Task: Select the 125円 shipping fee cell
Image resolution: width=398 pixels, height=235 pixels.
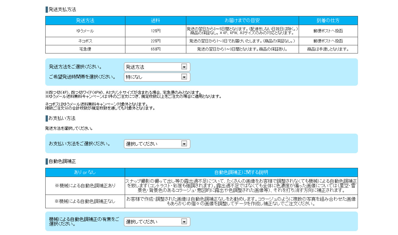Action: [155, 31]
